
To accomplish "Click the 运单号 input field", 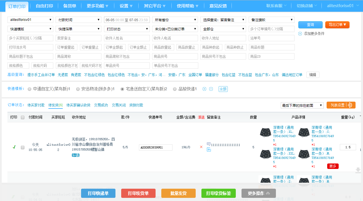I will [271, 38].
